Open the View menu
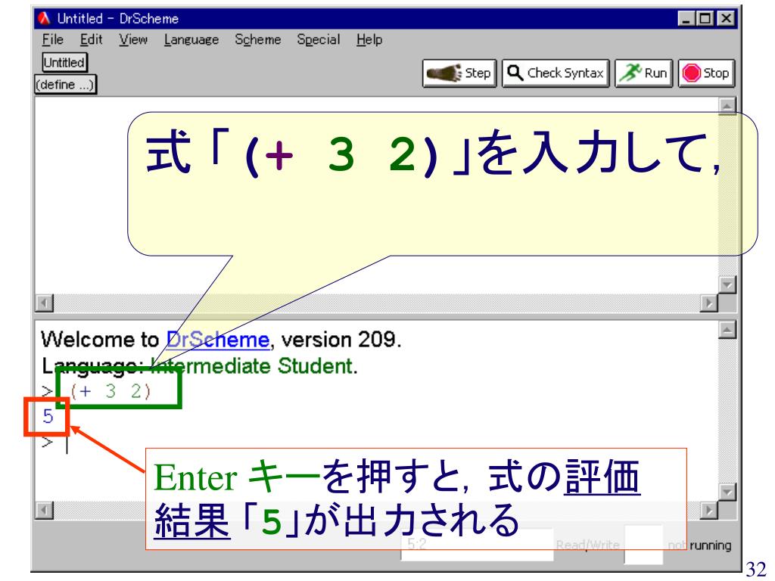775x581 pixels. click(133, 39)
